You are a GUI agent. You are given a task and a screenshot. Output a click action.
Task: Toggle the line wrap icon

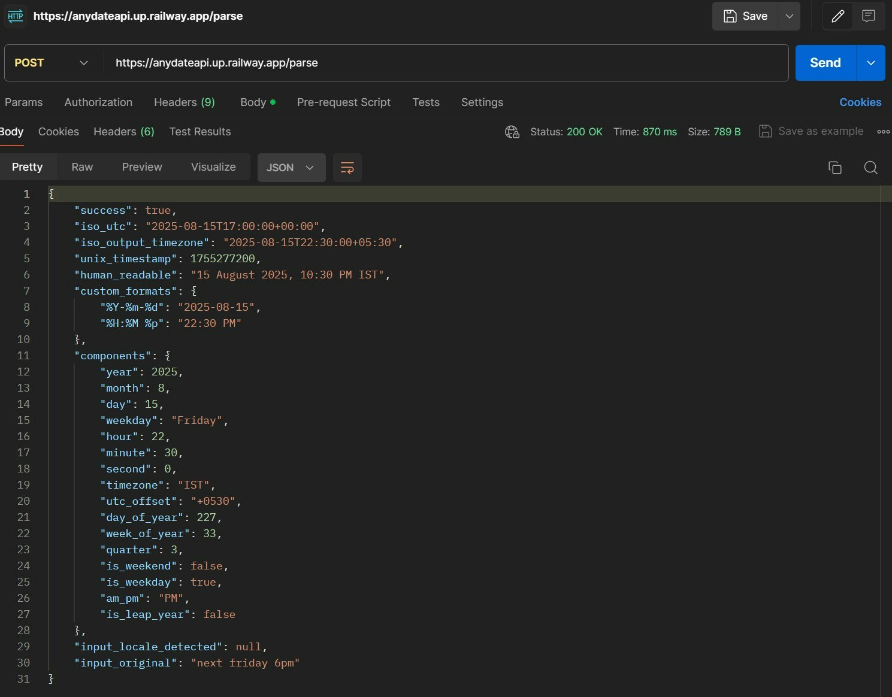[347, 168]
